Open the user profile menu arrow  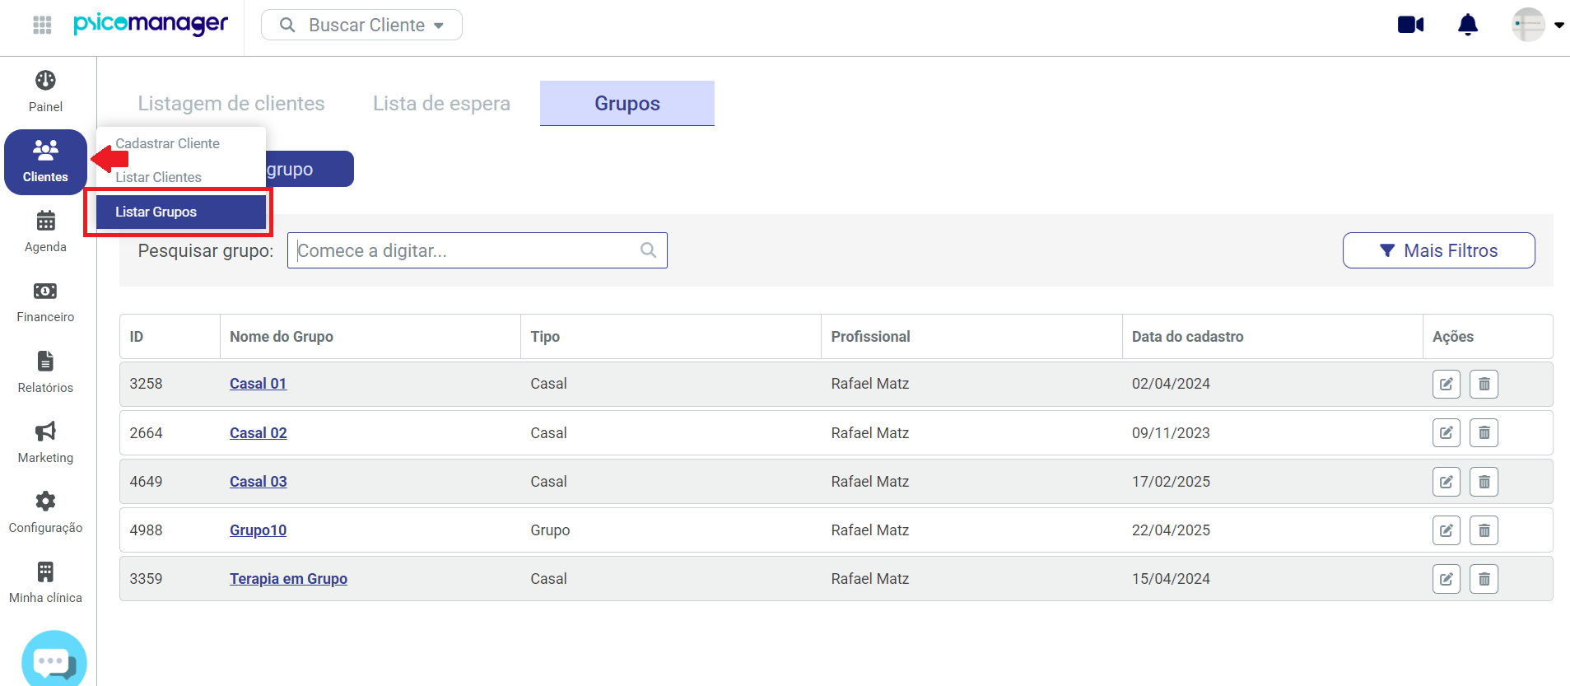pyautogui.click(x=1558, y=25)
